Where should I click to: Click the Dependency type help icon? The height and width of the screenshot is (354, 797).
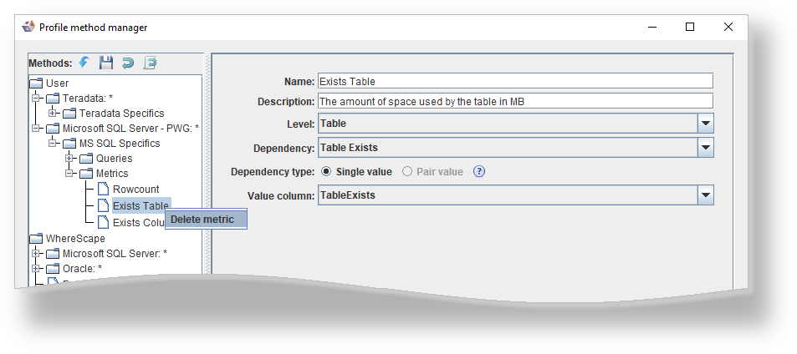point(479,172)
